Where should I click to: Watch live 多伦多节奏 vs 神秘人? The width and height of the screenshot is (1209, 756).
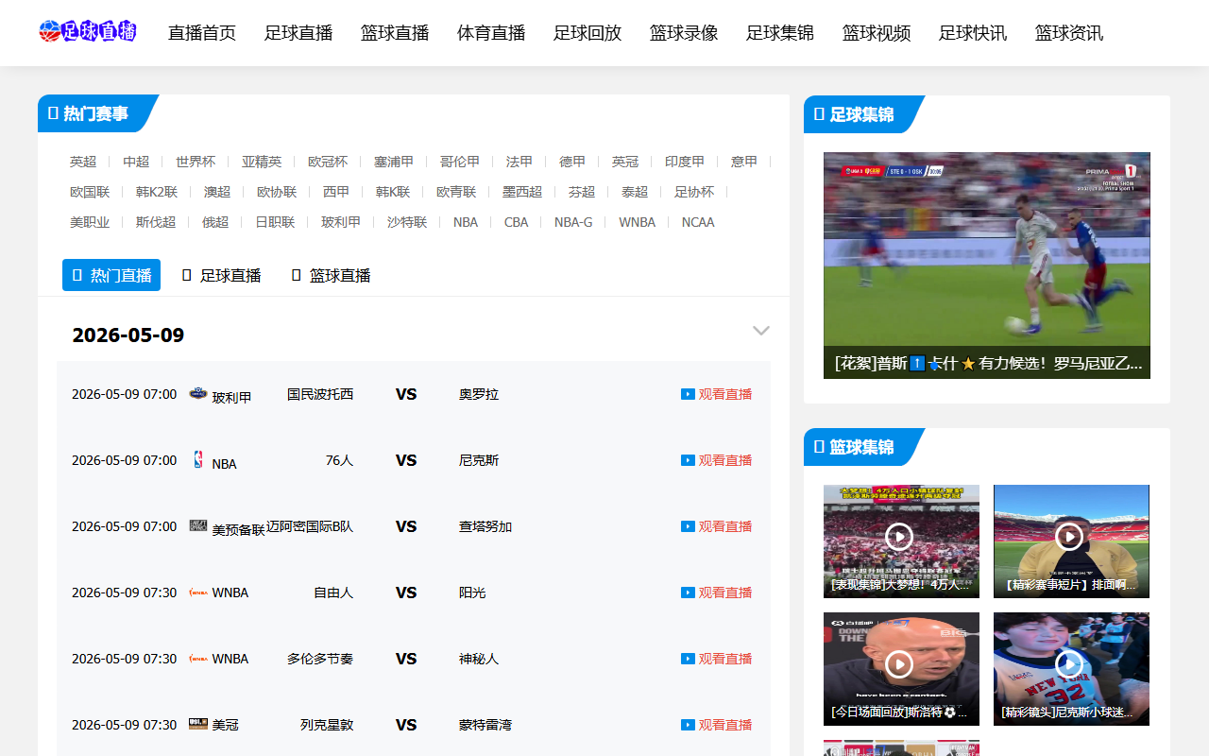[725, 659]
